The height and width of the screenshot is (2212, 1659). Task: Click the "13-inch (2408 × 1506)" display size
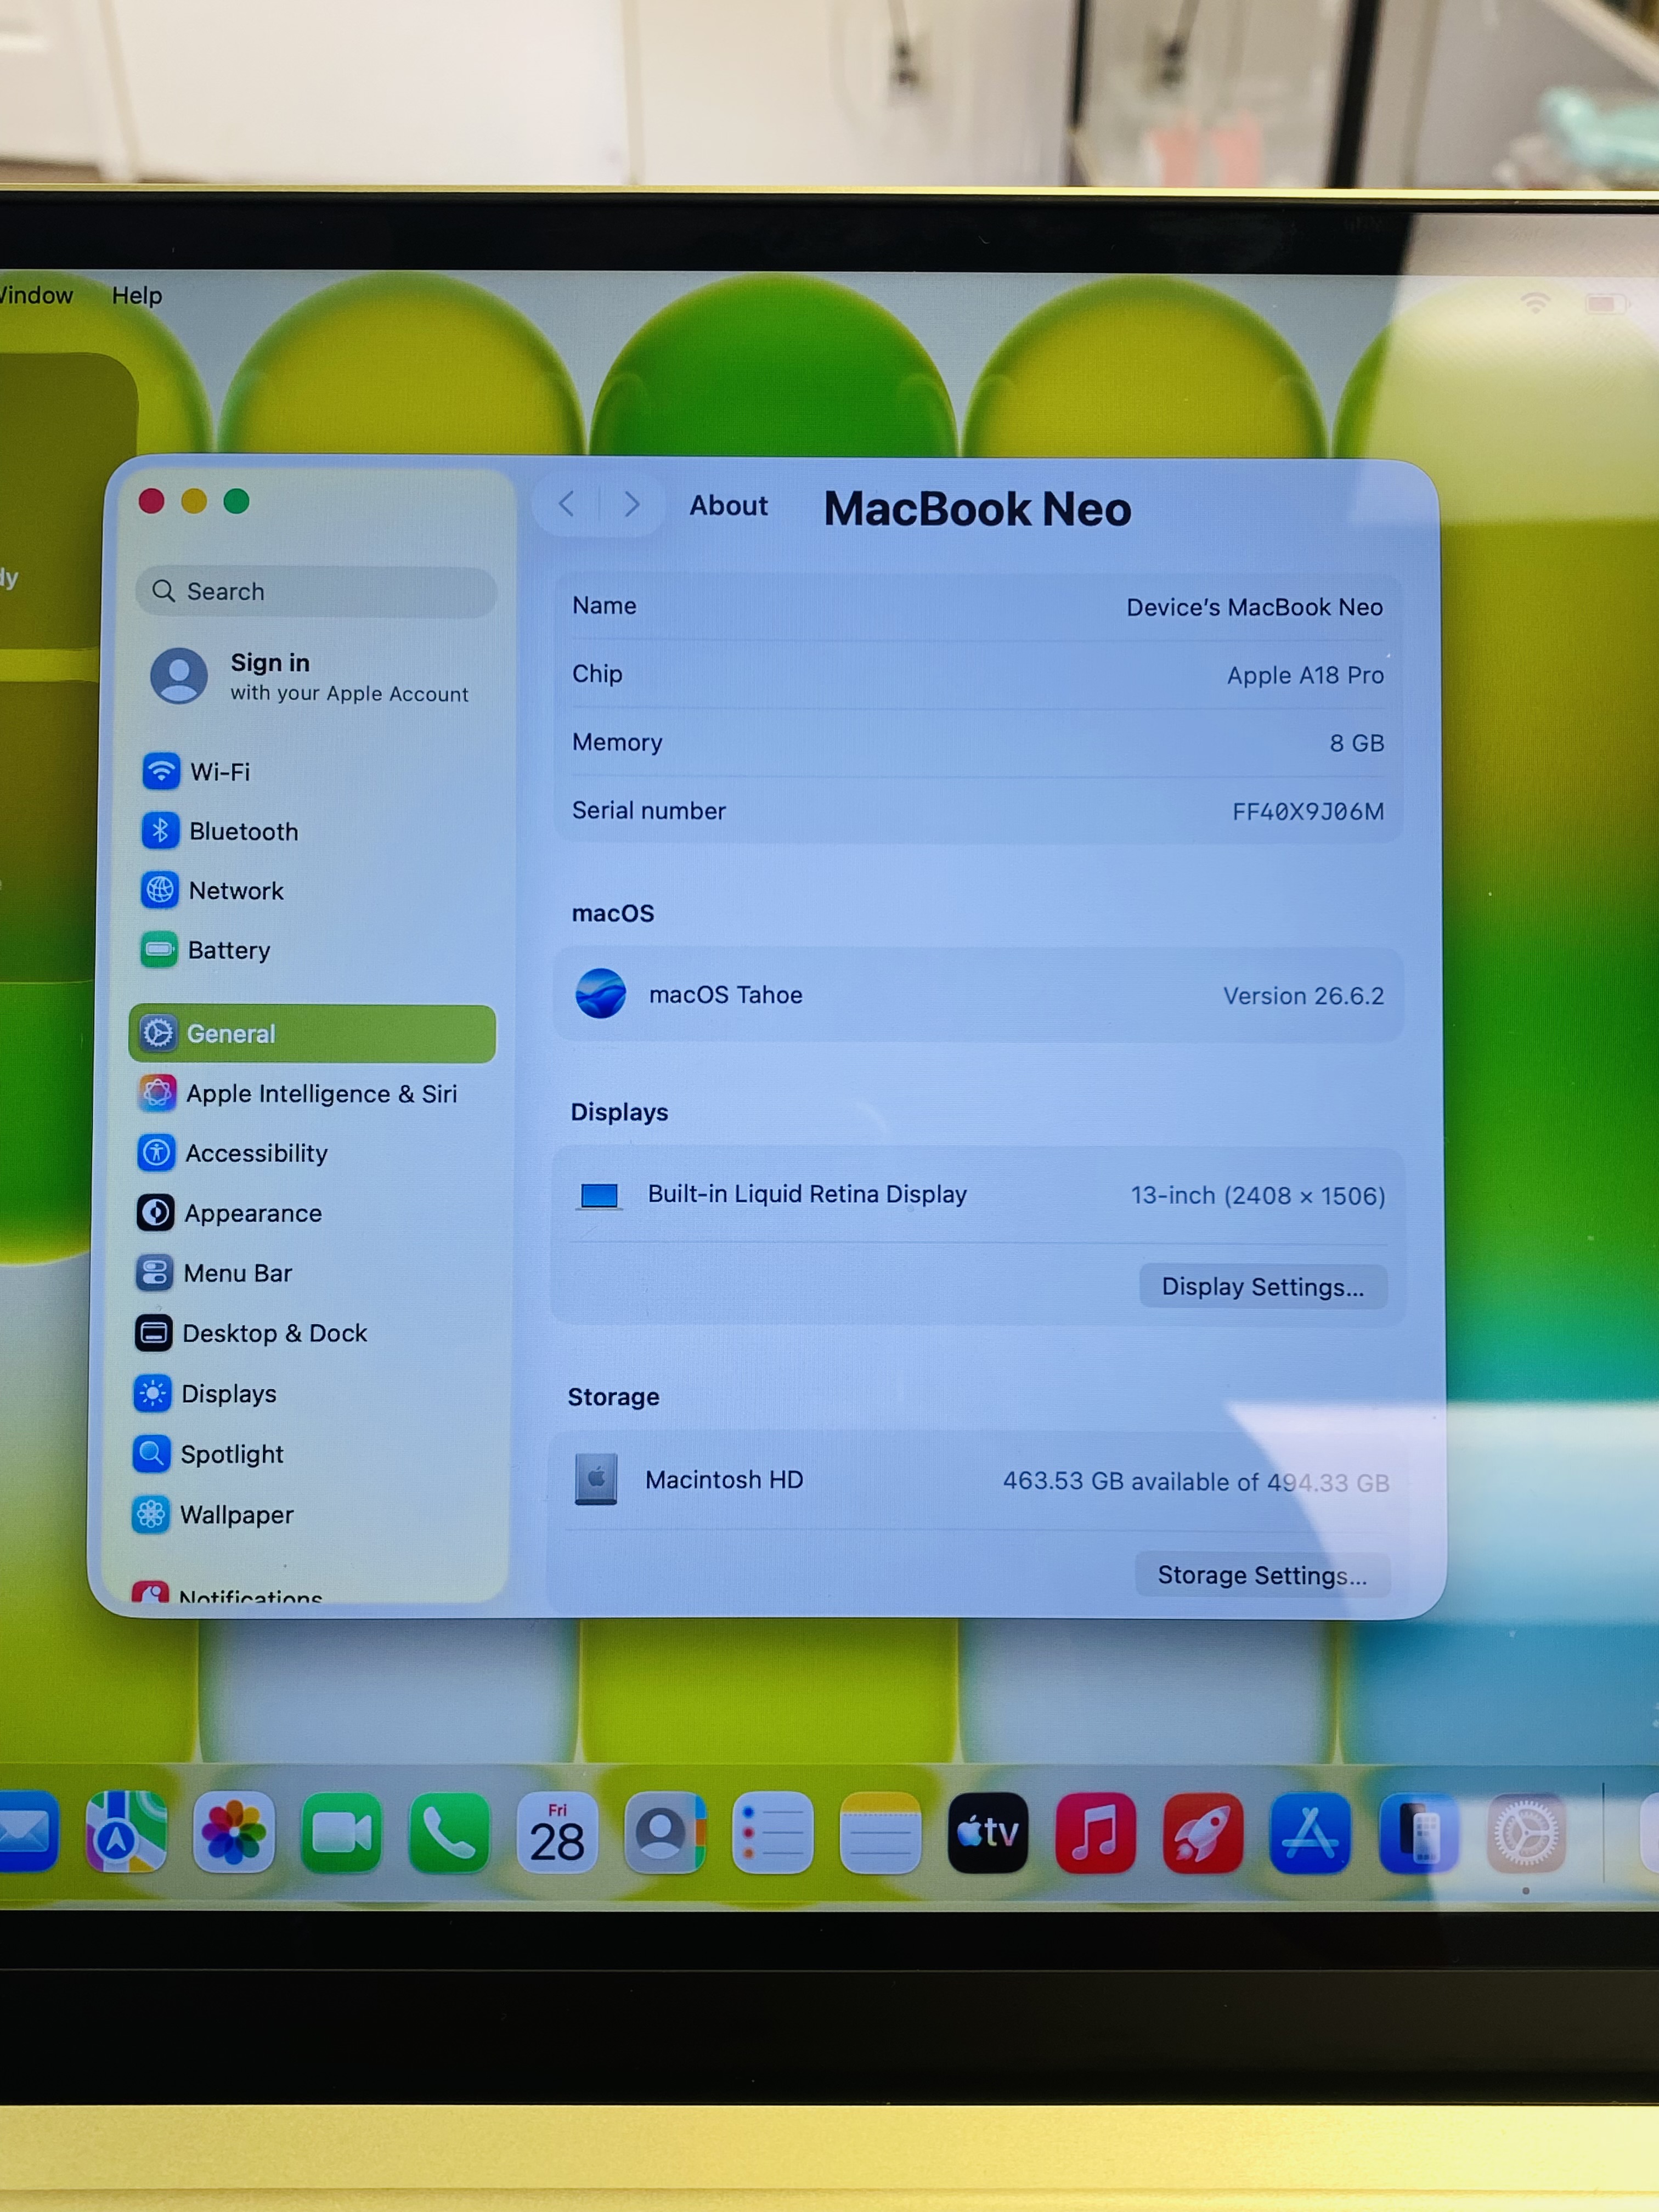click(1258, 1196)
